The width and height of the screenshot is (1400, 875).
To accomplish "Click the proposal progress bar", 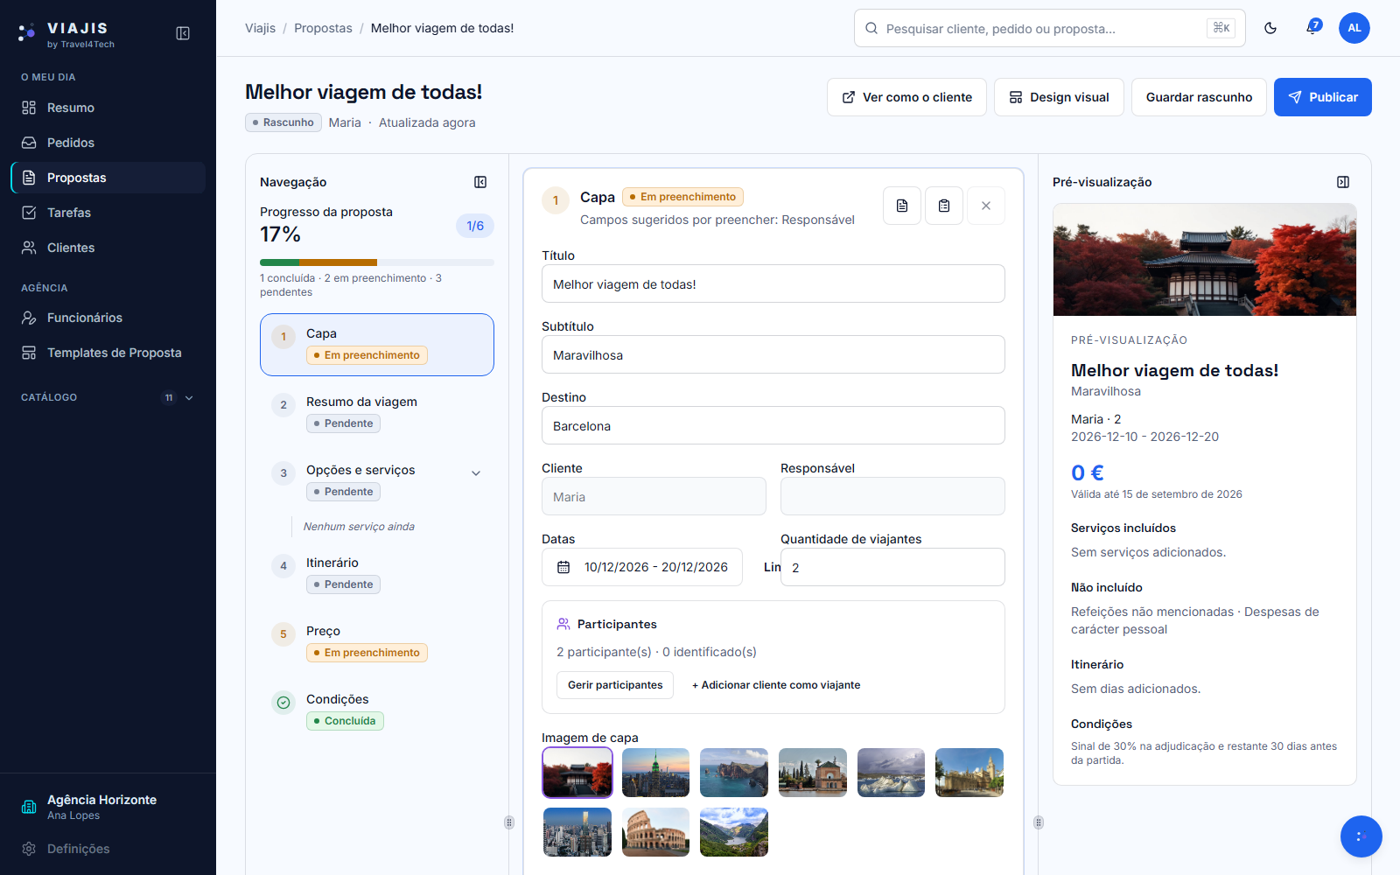I will [377, 262].
